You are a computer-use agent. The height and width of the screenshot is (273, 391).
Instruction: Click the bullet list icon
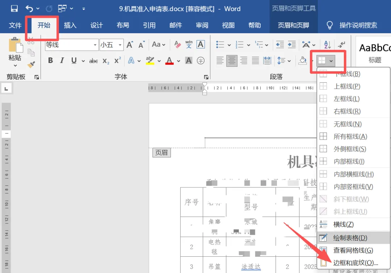point(220,45)
